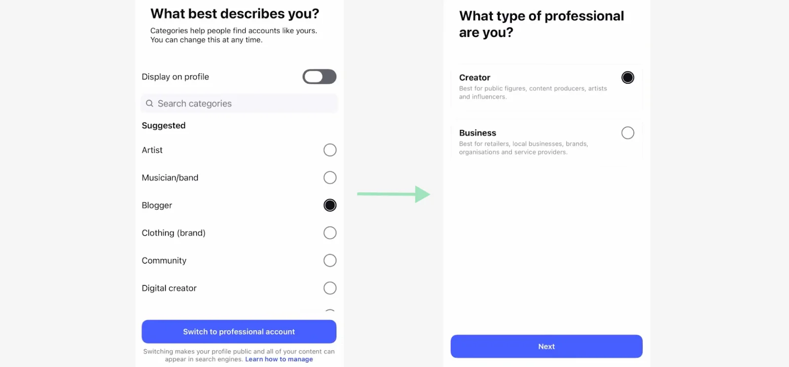The height and width of the screenshot is (367, 789).
Task: Select the Blogger category
Action: click(330, 205)
